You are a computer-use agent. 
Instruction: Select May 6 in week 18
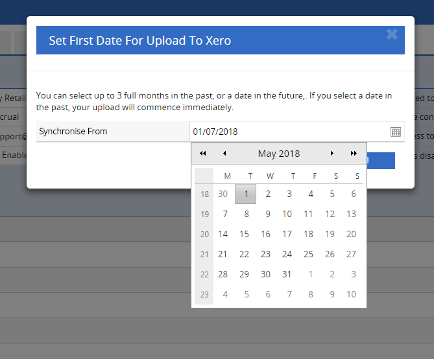[x=352, y=194]
